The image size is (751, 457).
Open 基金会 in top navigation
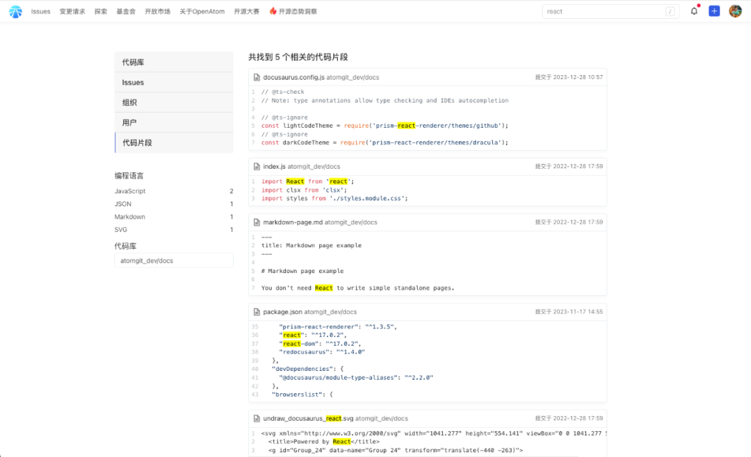[126, 12]
